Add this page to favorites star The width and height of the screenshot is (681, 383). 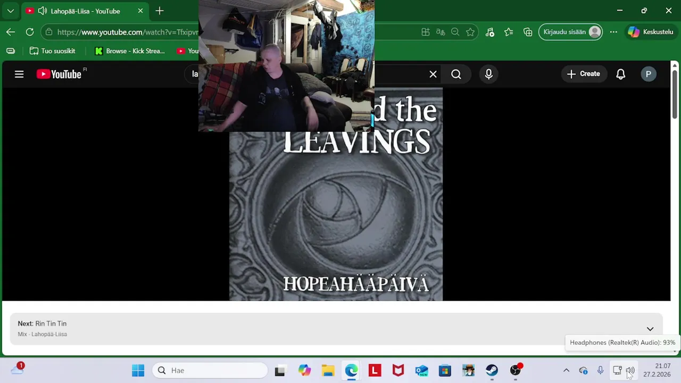pos(470,32)
